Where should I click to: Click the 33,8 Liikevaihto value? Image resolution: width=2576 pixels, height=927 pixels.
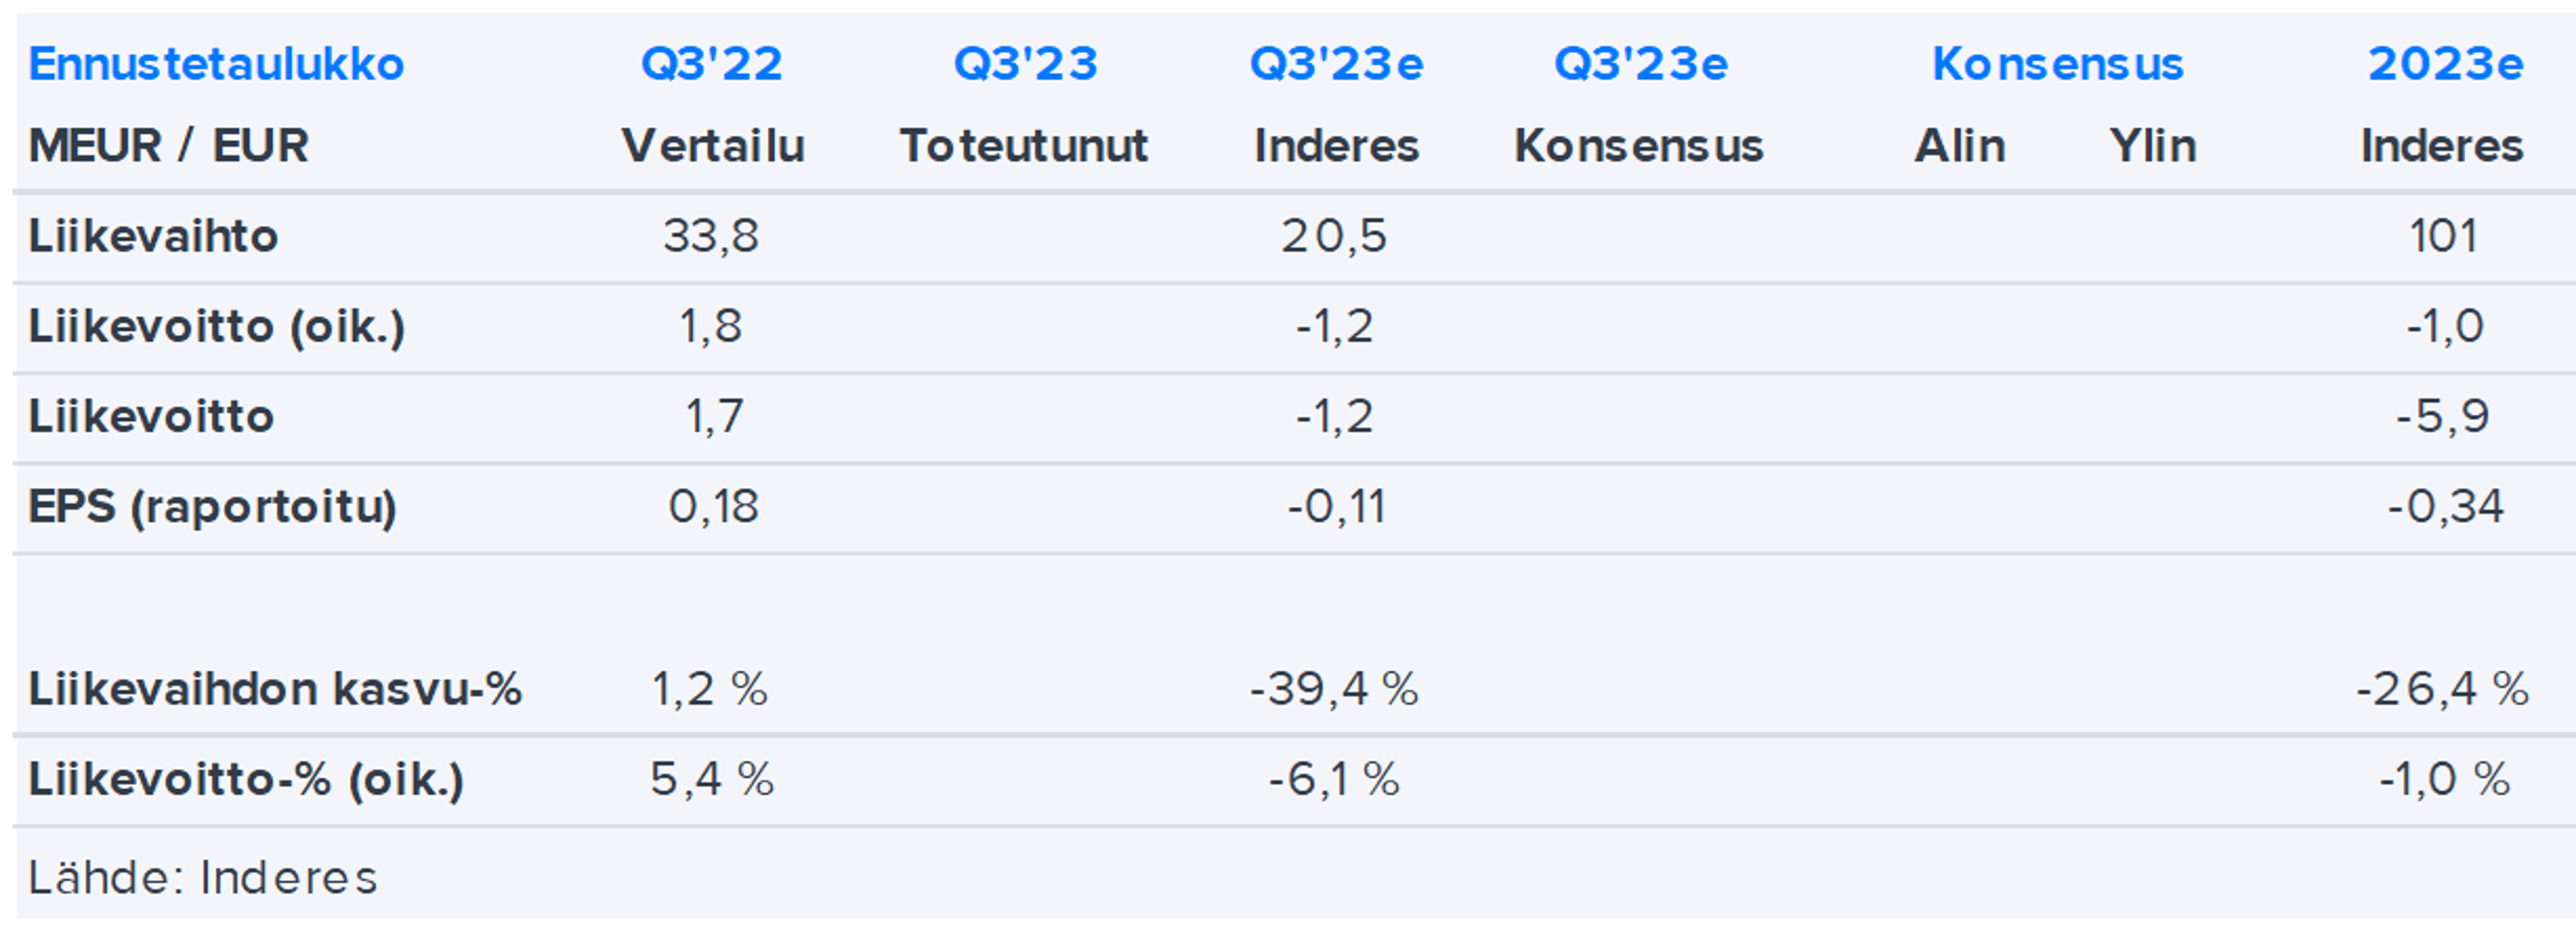point(711,237)
